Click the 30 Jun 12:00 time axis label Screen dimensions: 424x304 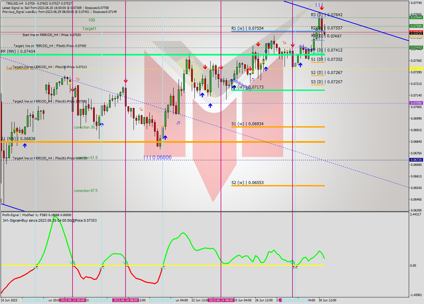click(x=327, y=300)
